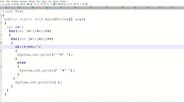Toggle synchronize horizontal scrolling icon
The height and width of the screenshot is (103, 184).
44,4
